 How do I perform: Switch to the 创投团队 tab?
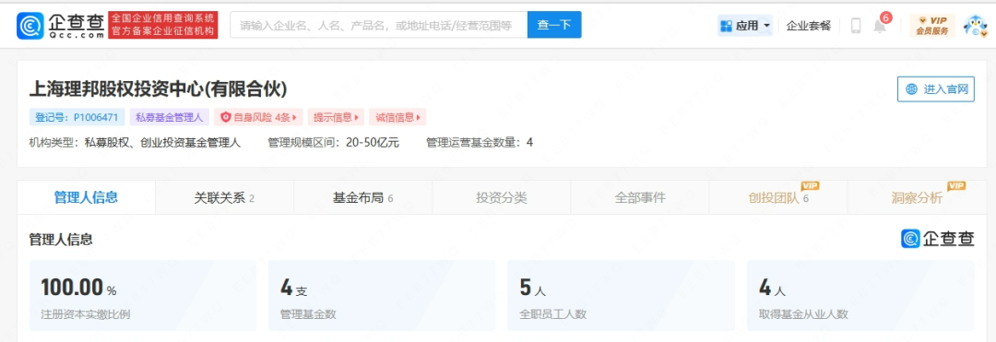click(x=778, y=198)
